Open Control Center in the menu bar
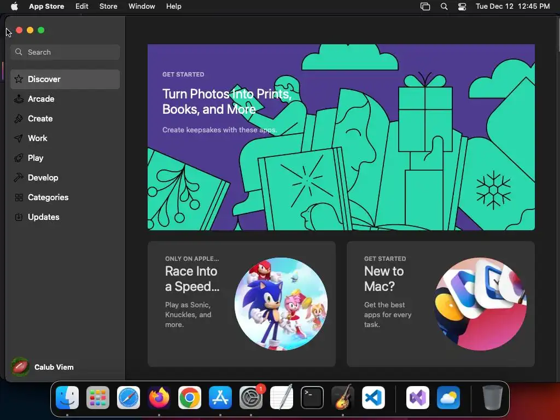The image size is (560, 420). tap(462, 7)
